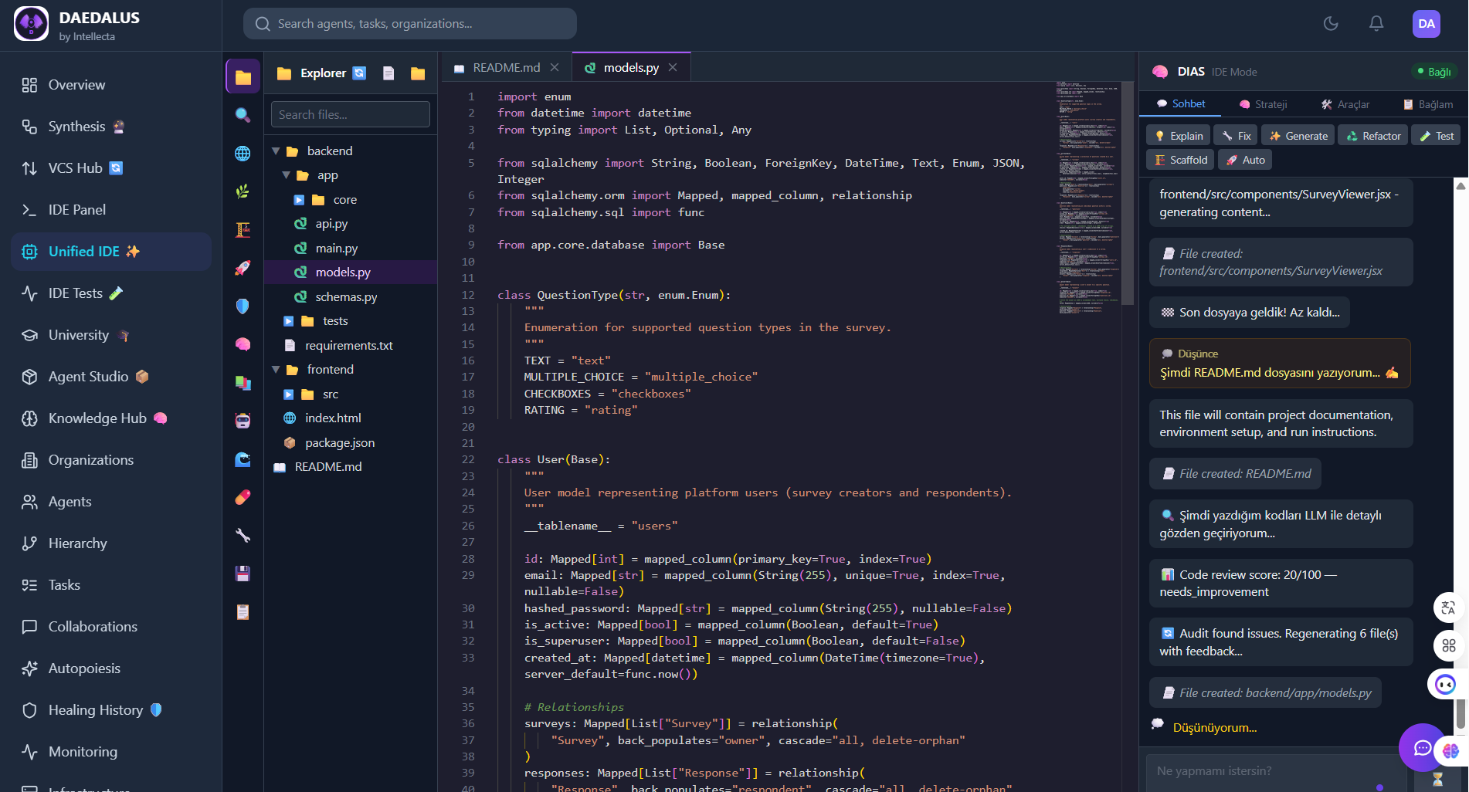The width and height of the screenshot is (1469, 792).
Task: Toggle dark mode with the moon icon
Action: click(1331, 24)
